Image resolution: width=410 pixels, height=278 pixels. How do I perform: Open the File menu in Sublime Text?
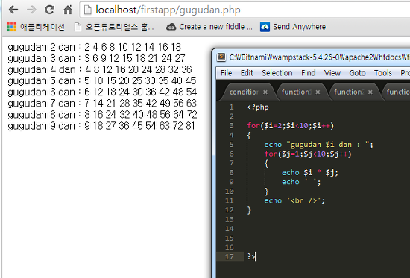click(226, 73)
